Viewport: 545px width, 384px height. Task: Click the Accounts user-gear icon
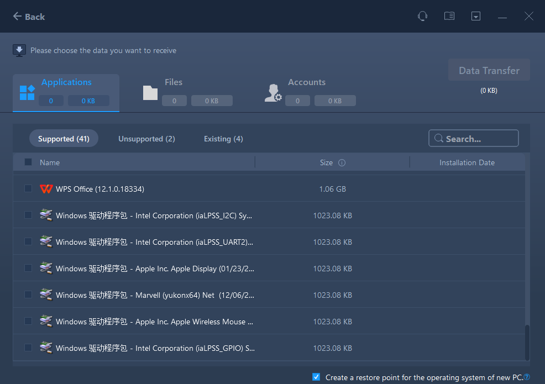tap(273, 93)
